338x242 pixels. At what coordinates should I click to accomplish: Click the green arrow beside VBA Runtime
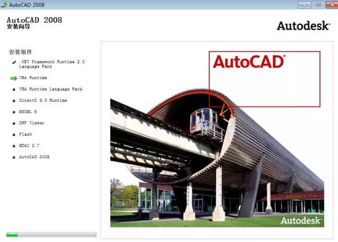point(14,79)
